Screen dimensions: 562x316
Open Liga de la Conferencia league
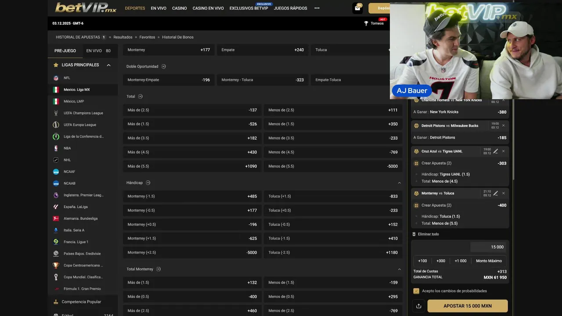coord(83,136)
